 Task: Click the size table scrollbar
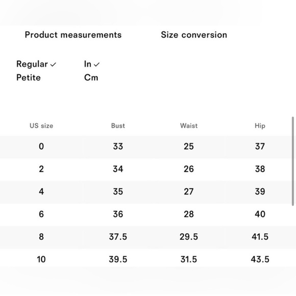tap(293, 161)
